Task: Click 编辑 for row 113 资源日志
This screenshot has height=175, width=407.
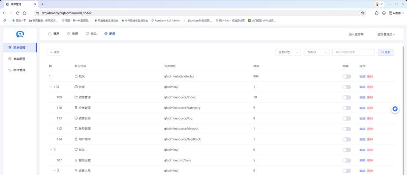Action: click(x=362, y=119)
